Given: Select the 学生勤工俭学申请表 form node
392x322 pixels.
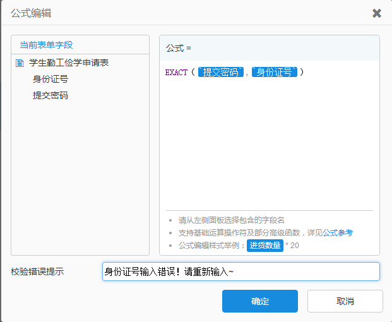Looking at the screenshot, I should coord(69,63).
